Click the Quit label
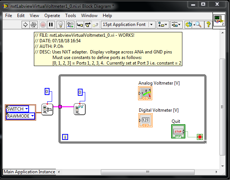The height and width of the screenshot is (180, 230). 176,121
